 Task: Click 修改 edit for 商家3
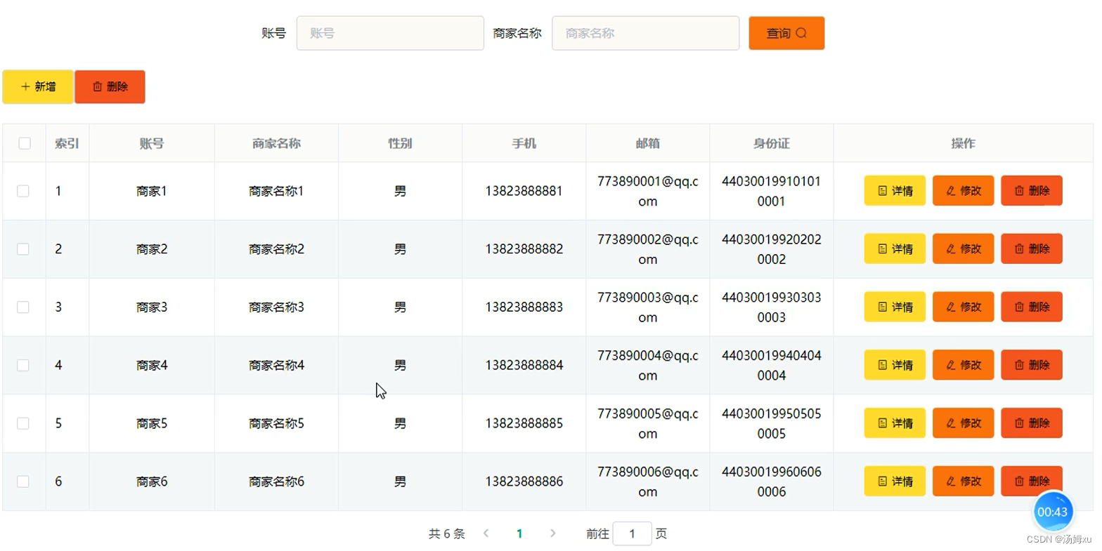[x=963, y=307]
